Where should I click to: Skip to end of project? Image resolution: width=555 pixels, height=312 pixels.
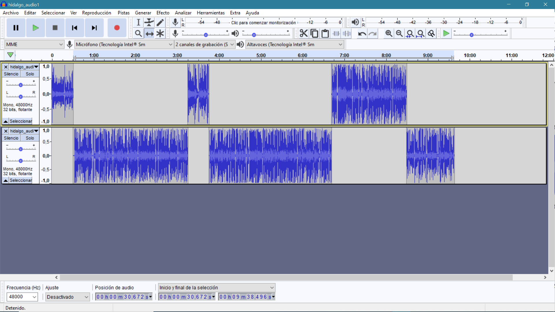pyautogui.click(x=94, y=28)
